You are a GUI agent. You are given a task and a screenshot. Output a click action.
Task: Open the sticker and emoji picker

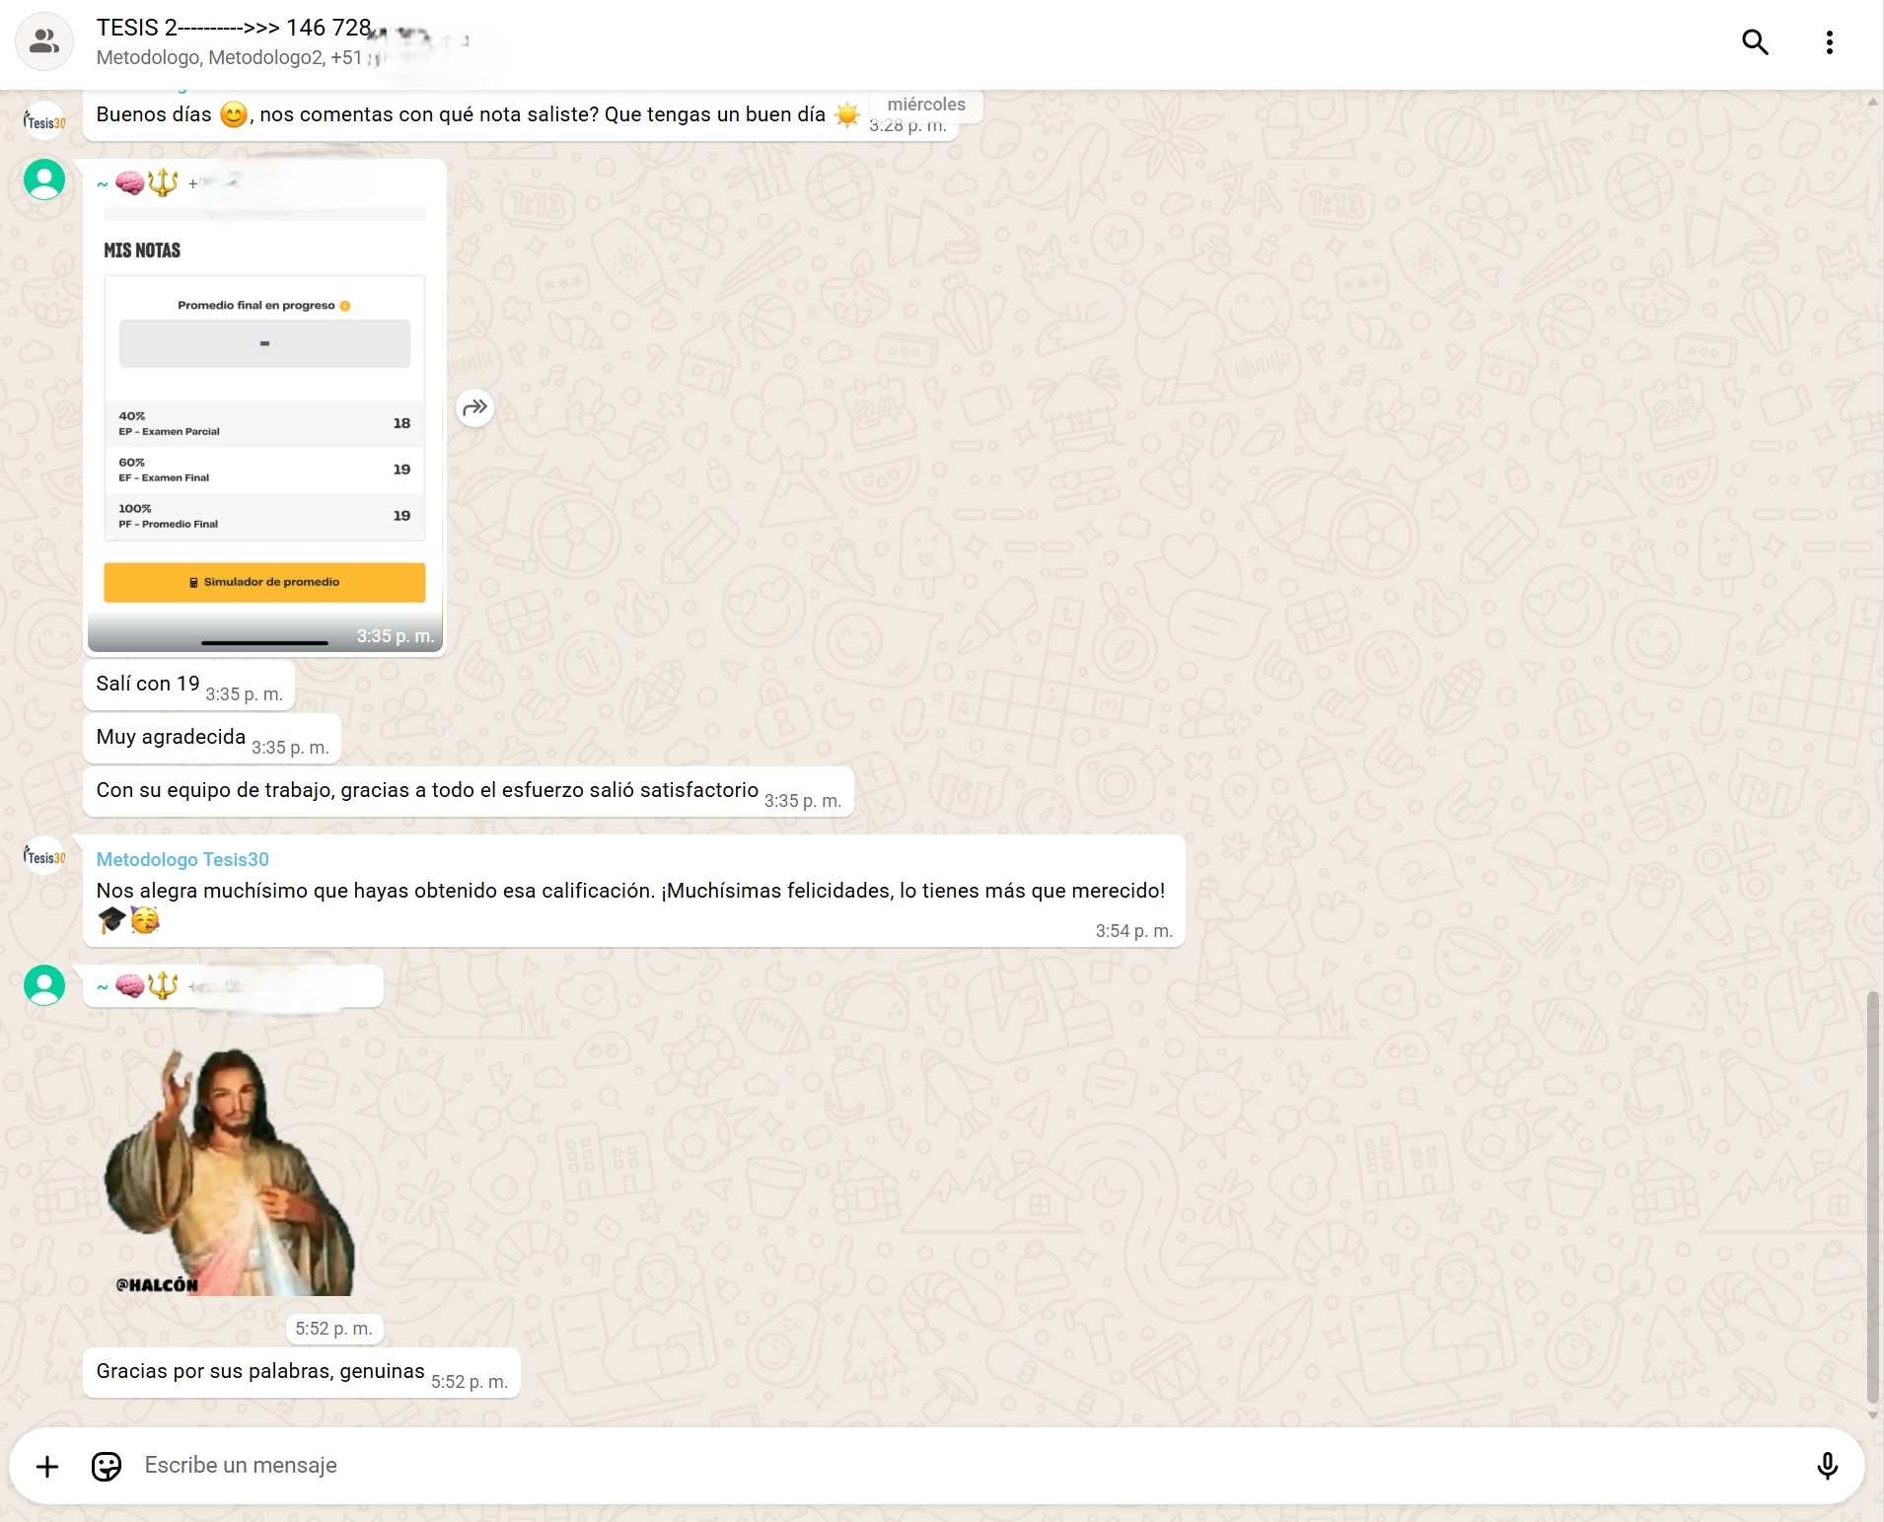pyautogui.click(x=106, y=1467)
